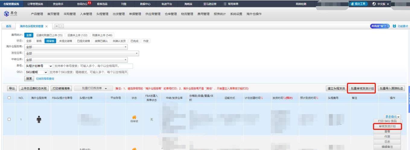Click the 常用菜单 hamburger icon

pos(225,4)
